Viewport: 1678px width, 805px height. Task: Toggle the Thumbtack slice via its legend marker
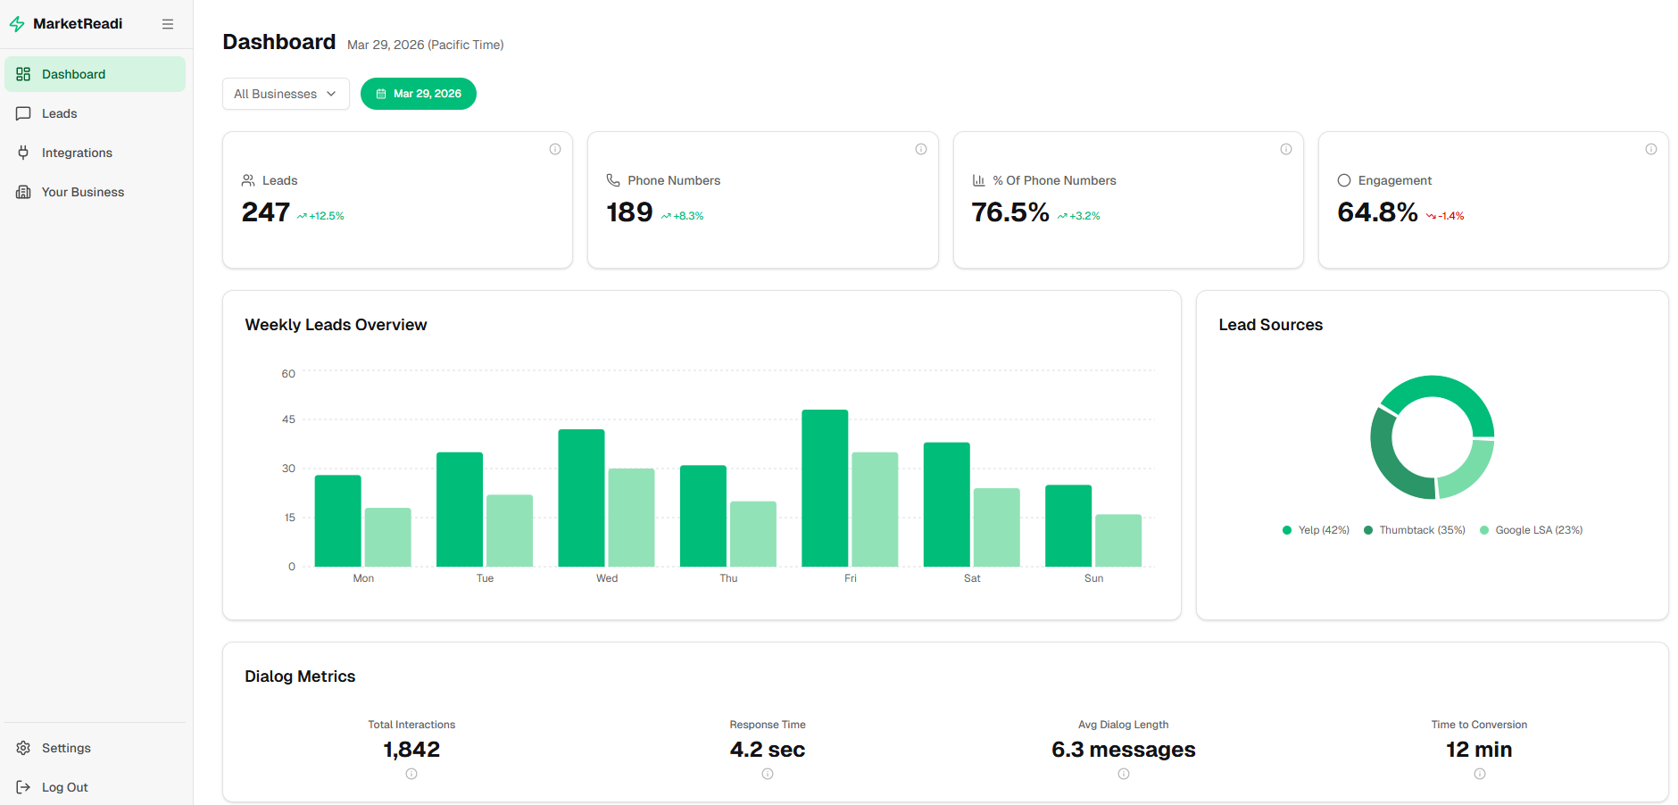click(1368, 529)
